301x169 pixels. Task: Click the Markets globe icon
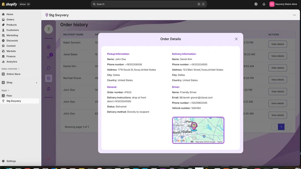tap(3, 51)
